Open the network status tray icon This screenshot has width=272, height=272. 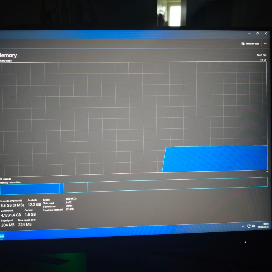248,226
